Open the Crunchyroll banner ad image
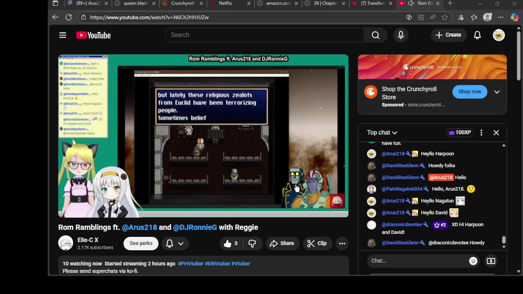This screenshot has height=294, width=523. 432,67
